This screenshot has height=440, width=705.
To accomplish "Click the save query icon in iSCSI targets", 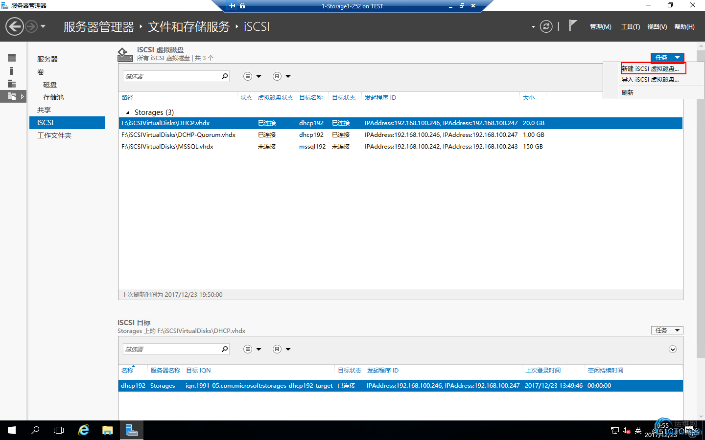I will pos(277,349).
